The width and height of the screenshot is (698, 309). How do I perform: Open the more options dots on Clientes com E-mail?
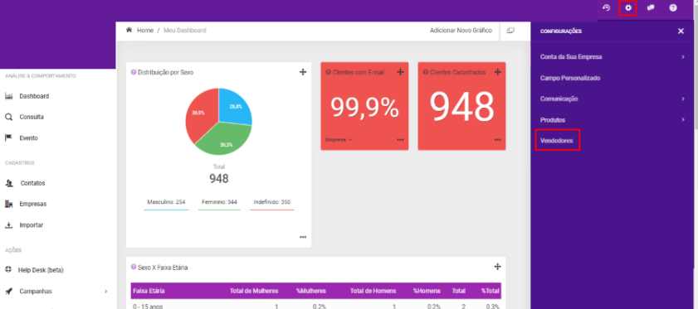pos(400,140)
